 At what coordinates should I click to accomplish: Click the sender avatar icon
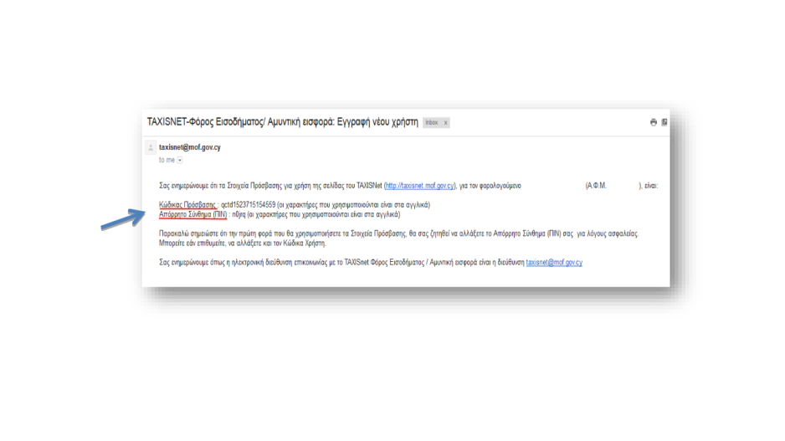click(x=151, y=148)
